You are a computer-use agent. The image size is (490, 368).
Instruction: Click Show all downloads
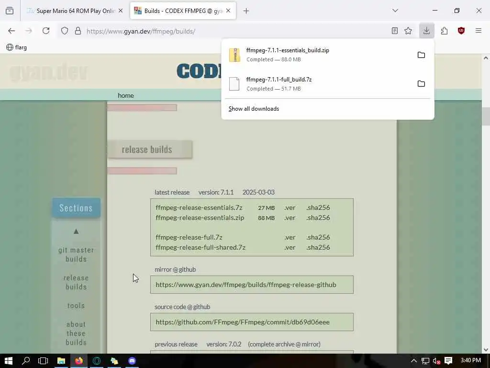click(254, 109)
